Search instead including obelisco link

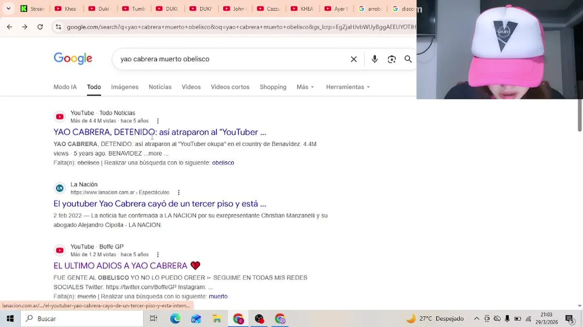223,163
